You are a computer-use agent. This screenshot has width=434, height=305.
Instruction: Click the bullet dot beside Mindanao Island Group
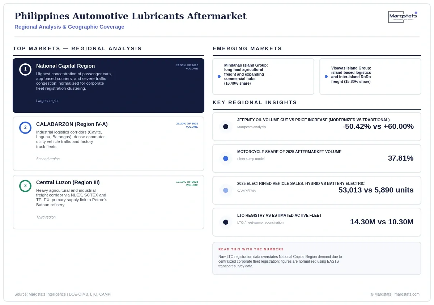[219, 76]
